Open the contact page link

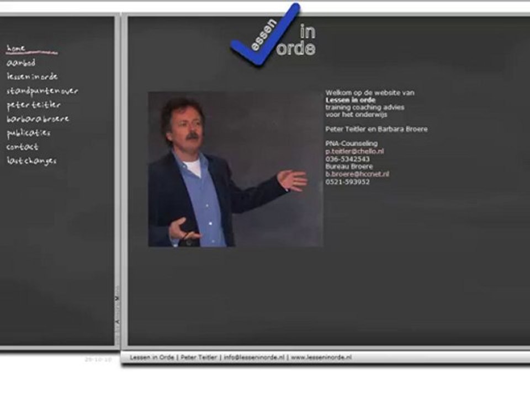click(22, 147)
